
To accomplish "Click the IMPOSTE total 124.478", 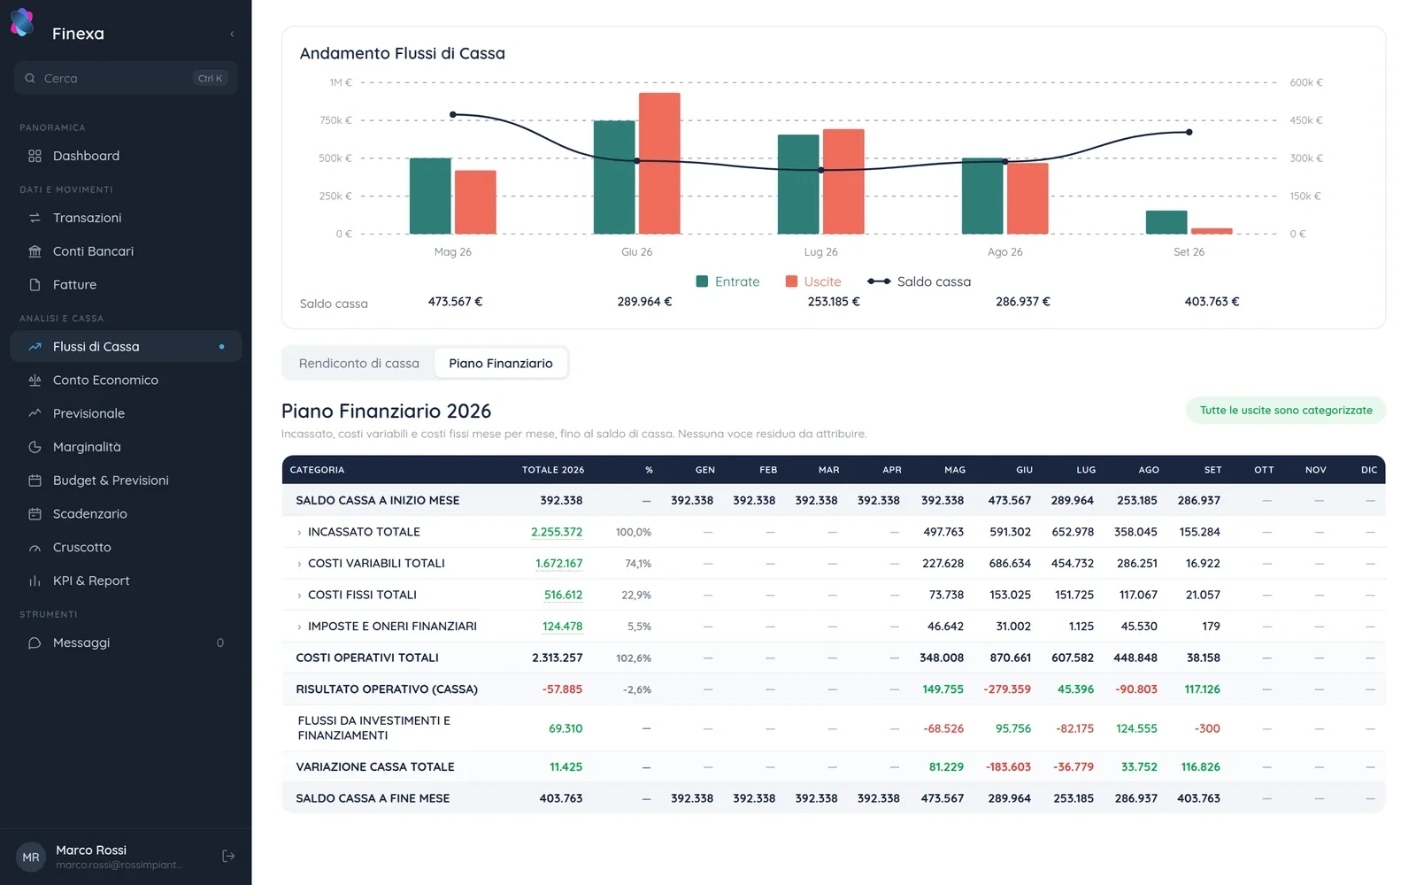I will pyautogui.click(x=562, y=627).
